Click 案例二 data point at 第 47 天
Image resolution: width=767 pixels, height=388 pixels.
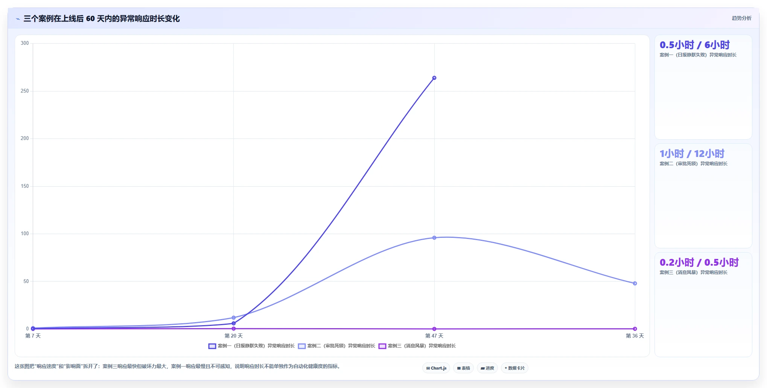click(x=434, y=238)
